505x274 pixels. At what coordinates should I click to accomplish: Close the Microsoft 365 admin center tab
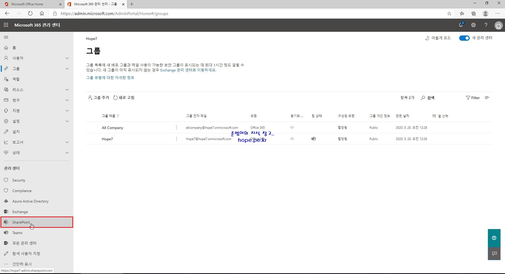click(123, 4)
